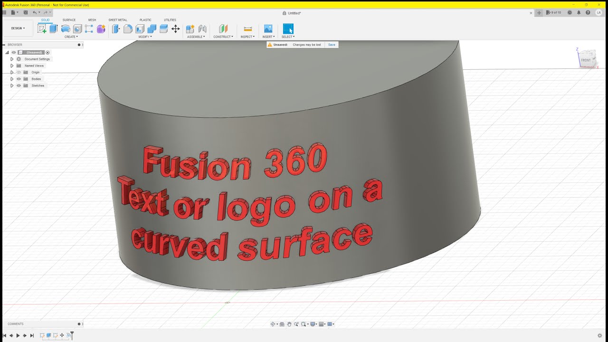Expand the Origin node
Viewport: 608px width, 342px height.
tap(12, 72)
